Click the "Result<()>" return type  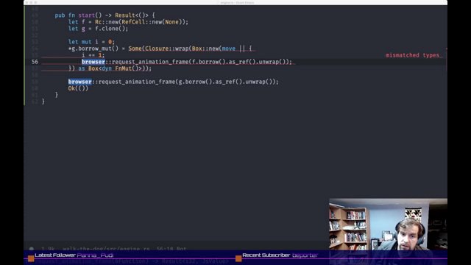132,15
